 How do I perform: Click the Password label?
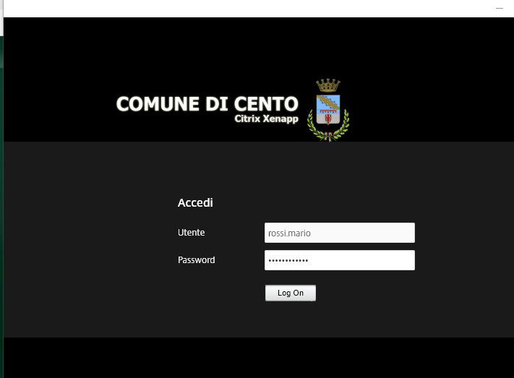click(196, 260)
